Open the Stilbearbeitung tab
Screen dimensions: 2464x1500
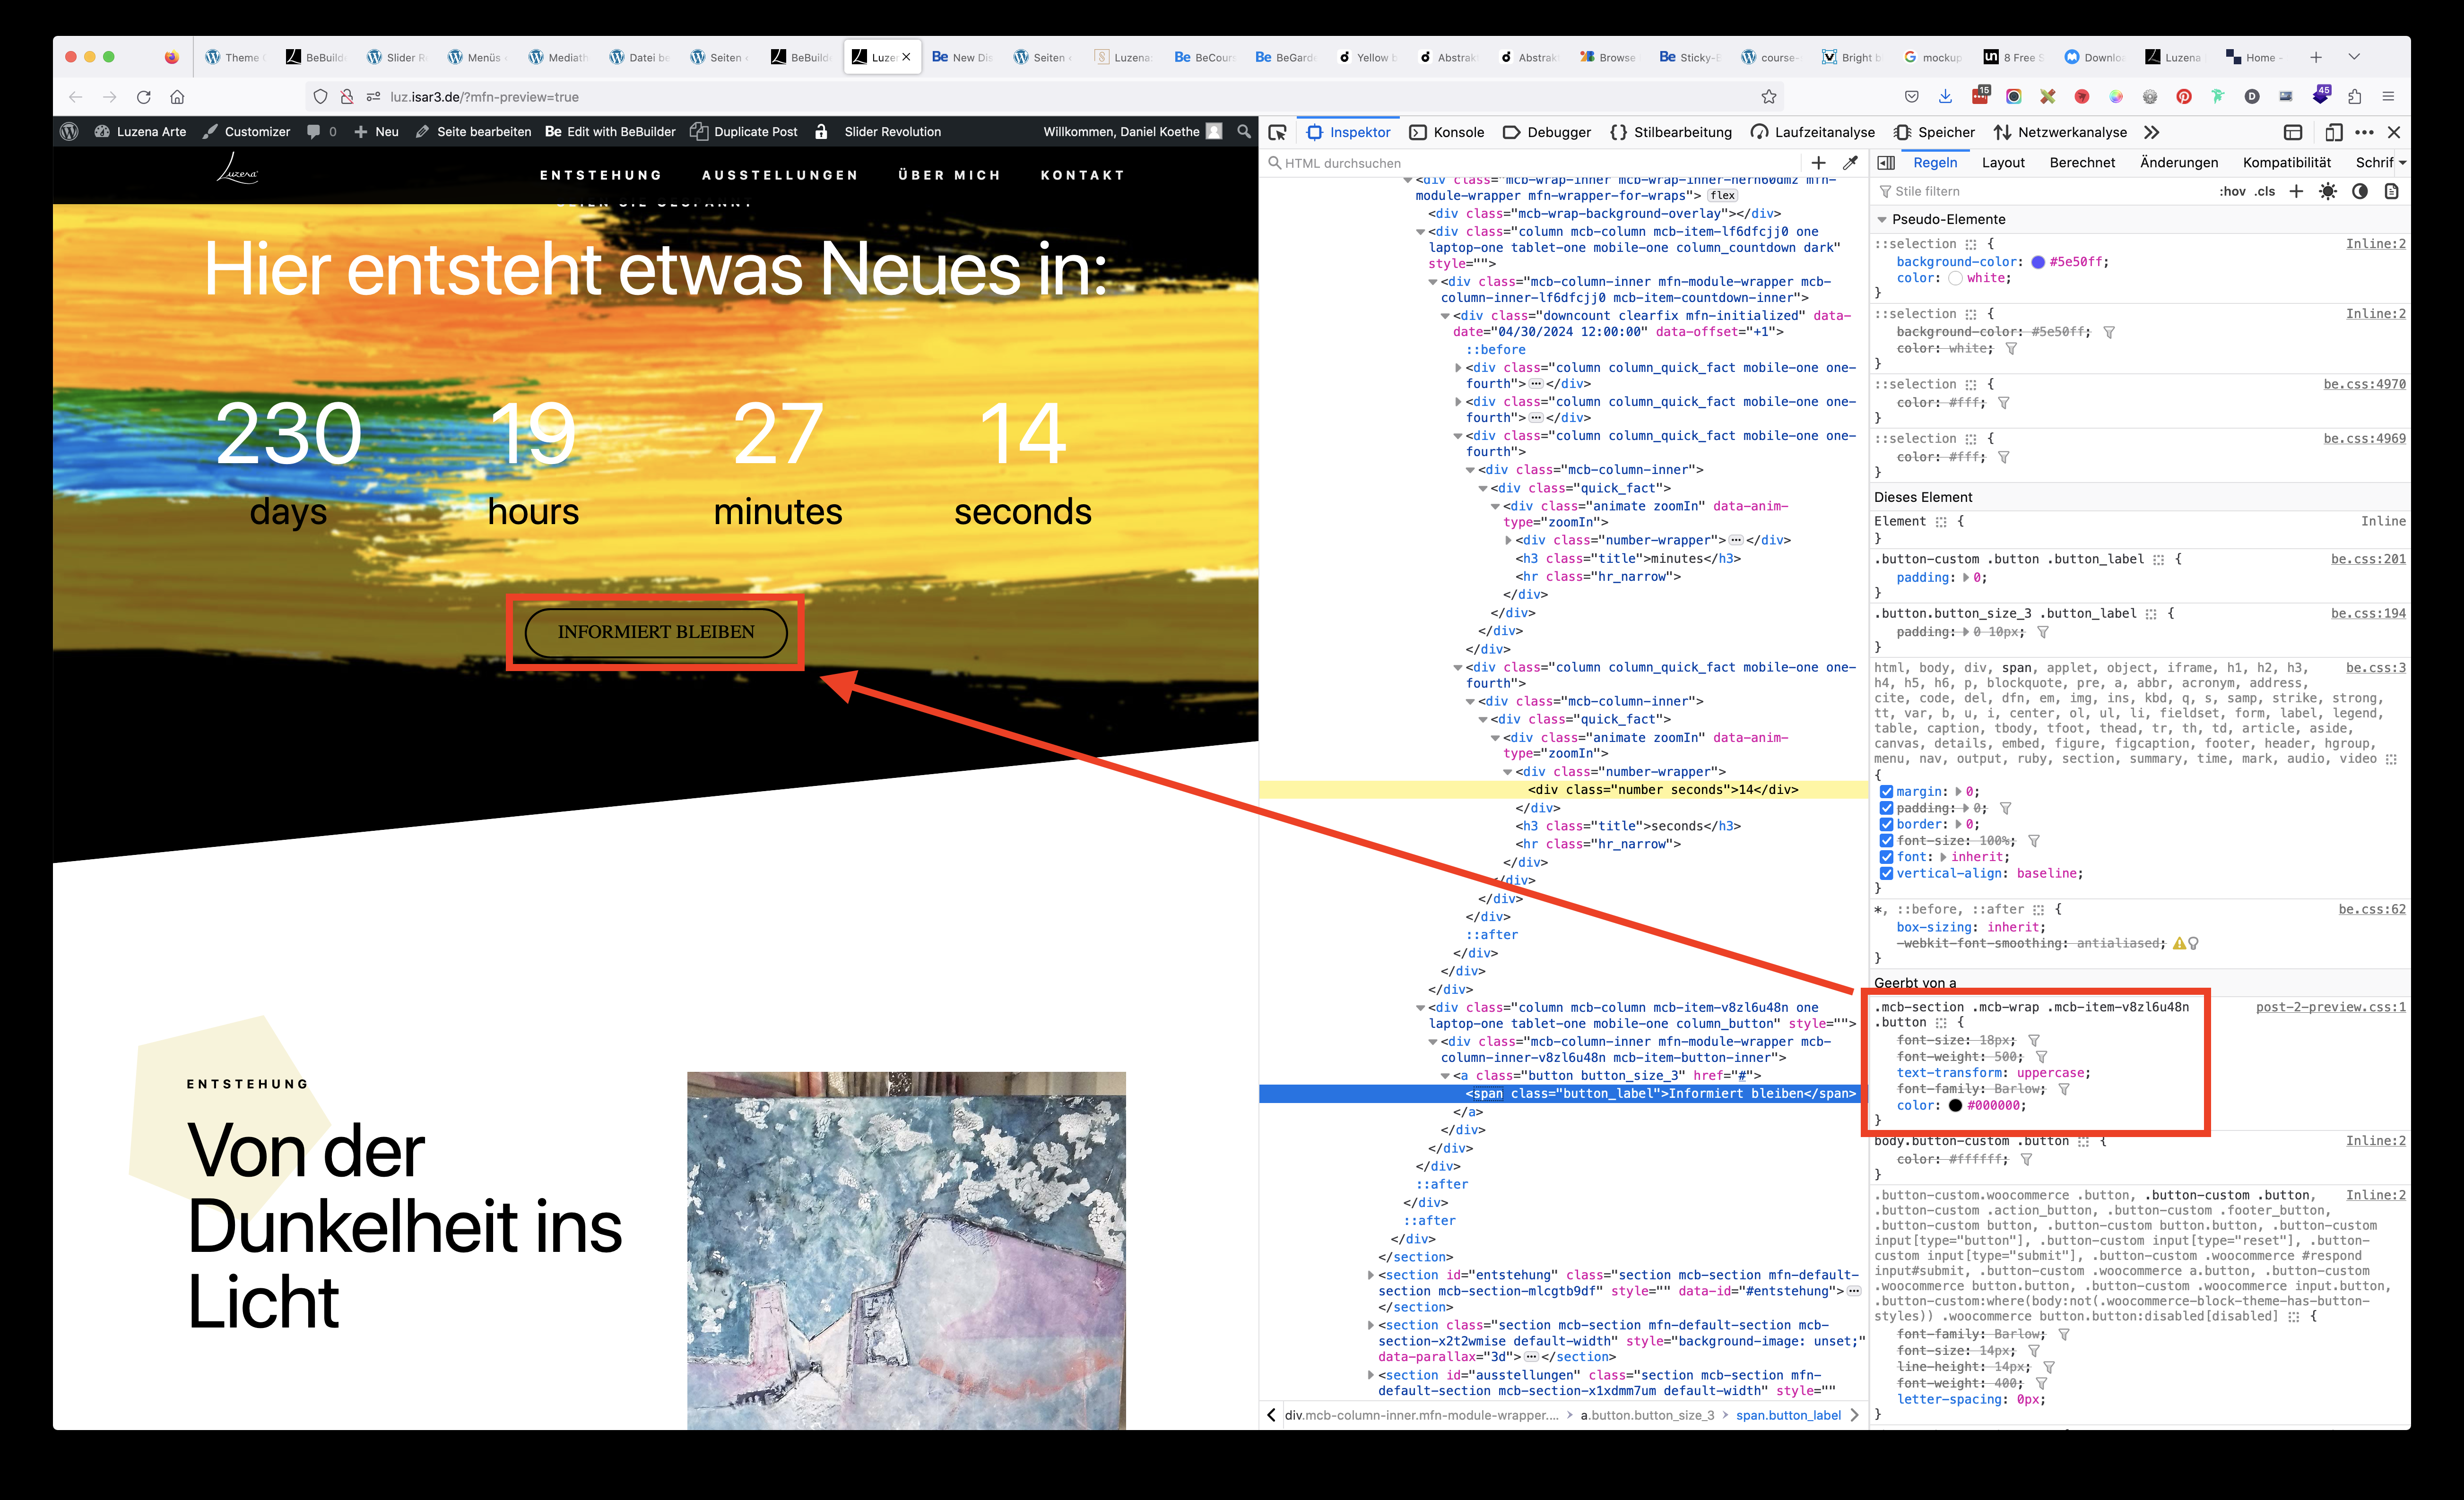[x=1671, y=132]
